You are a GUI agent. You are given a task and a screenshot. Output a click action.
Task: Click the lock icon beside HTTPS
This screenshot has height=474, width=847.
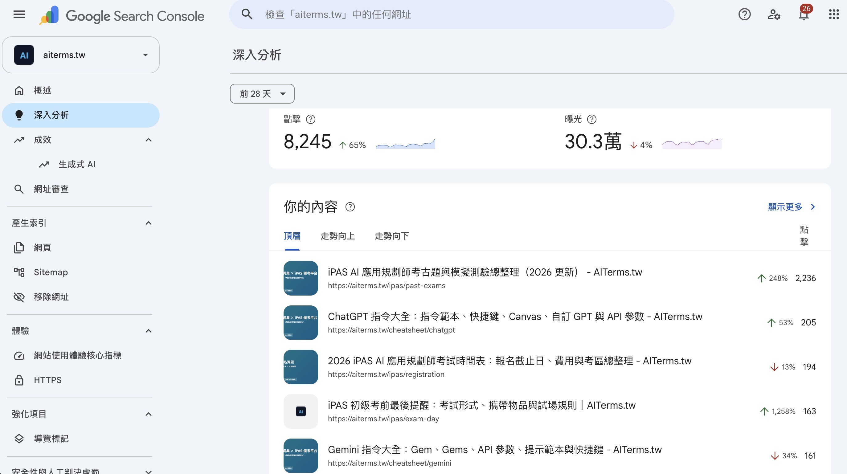click(x=19, y=380)
